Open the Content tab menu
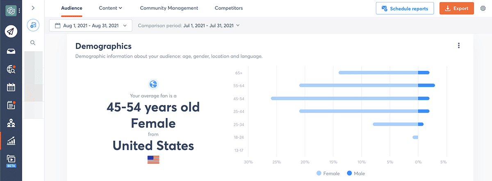 pyautogui.click(x=111, y=8)
